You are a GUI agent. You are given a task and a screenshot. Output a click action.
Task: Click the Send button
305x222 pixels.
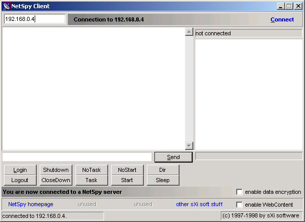pyautogui.click(x=173, y=157)
